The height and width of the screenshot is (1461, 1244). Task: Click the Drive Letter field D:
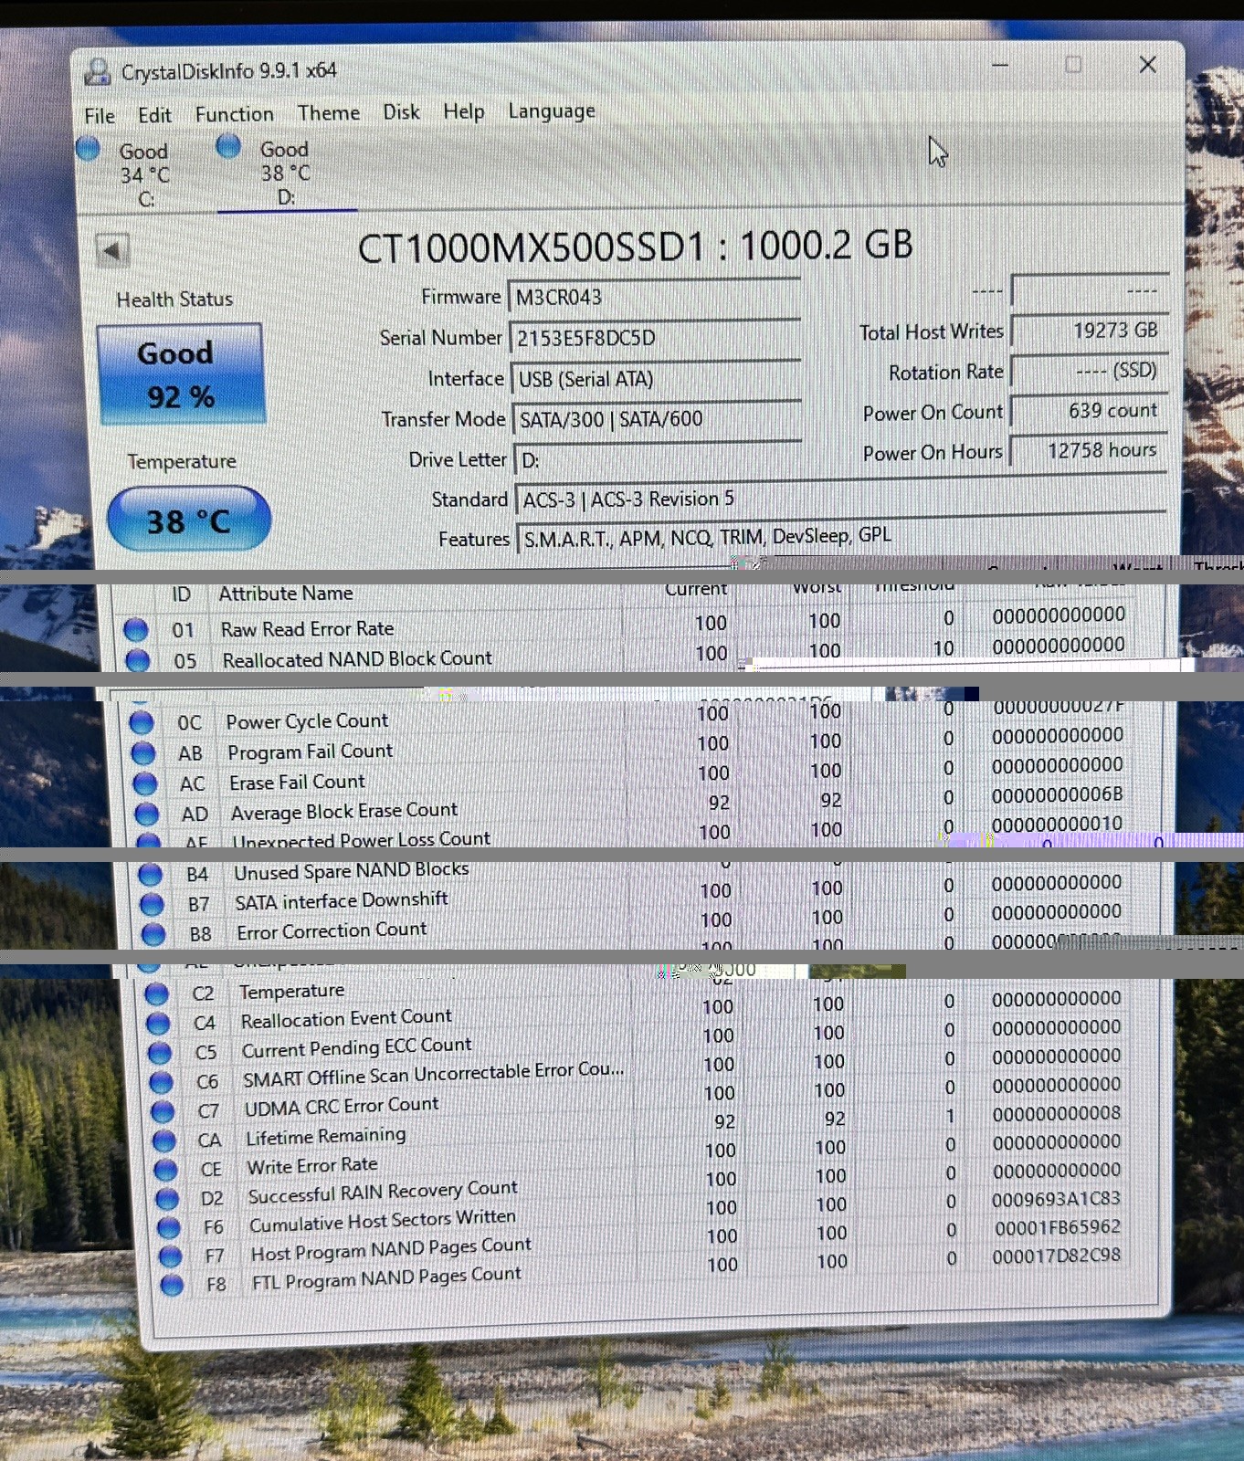(x=659, y=459)
